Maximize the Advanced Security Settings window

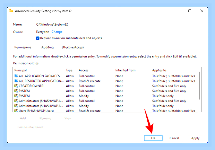tap(190, 11)
